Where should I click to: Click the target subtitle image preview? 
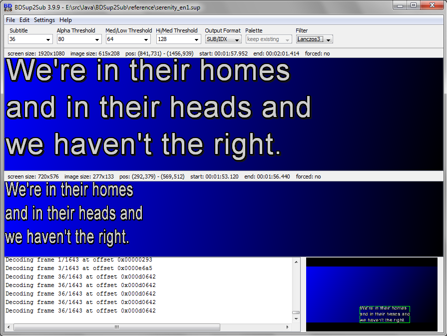224,219
